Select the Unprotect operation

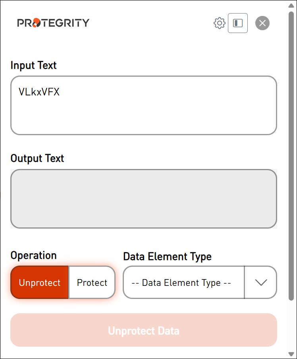click(40, 283)
